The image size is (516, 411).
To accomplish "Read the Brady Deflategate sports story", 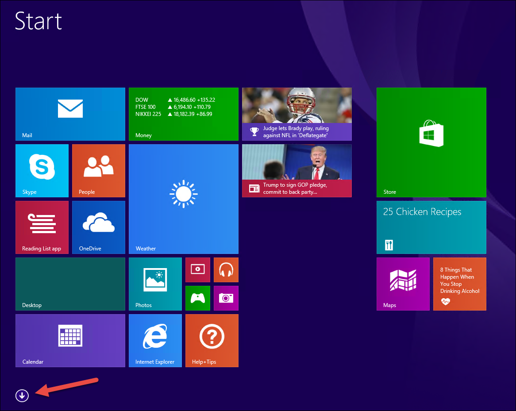I will [297, 114].
